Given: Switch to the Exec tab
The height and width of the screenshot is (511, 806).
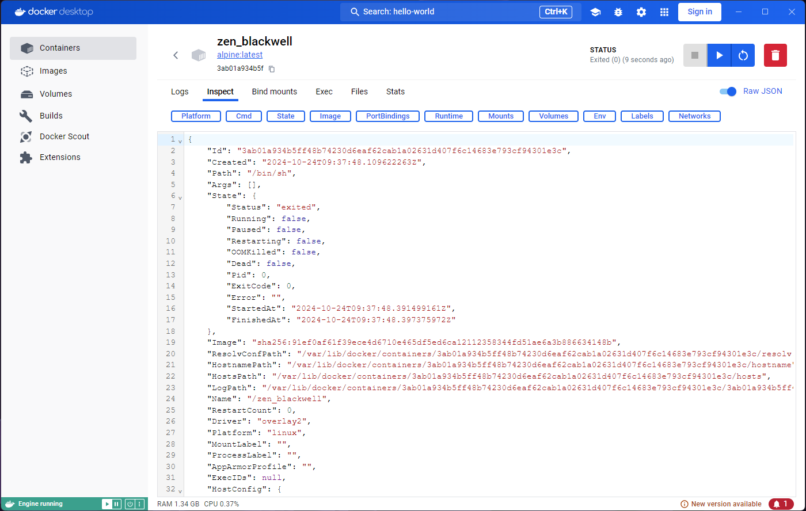Looking at the screenshot, I should coord(324,91).
